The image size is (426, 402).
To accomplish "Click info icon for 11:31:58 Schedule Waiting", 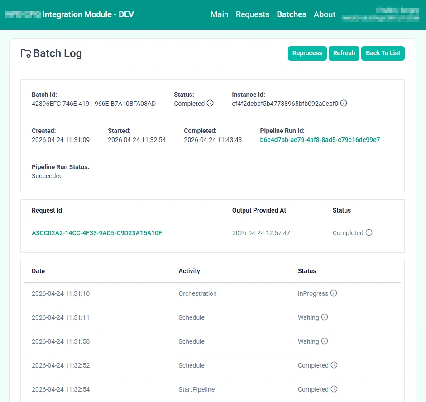I will (x=325, y=341).
